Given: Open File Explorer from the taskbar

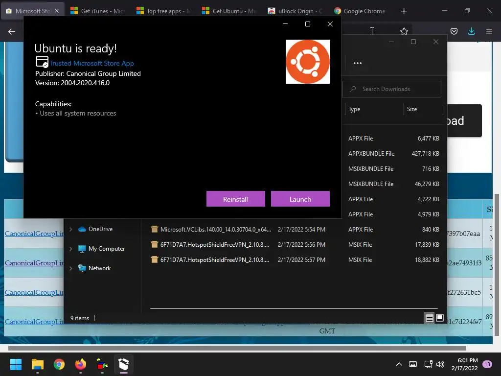Looking at the screenshot, I should [x=37, y=364].
